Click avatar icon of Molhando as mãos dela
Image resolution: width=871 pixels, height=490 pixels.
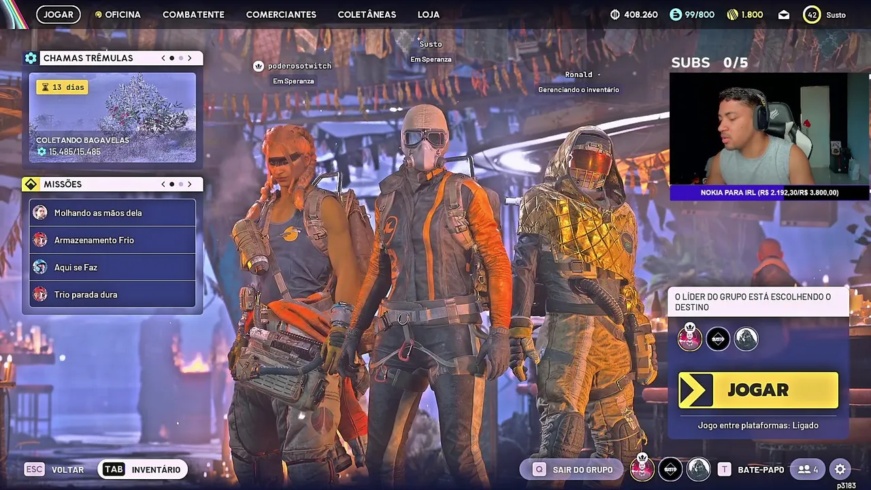[40, 212]
